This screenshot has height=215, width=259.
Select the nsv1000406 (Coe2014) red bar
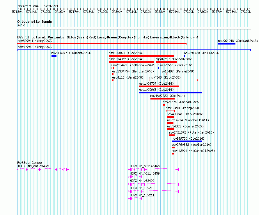click(x=141, y=56)
